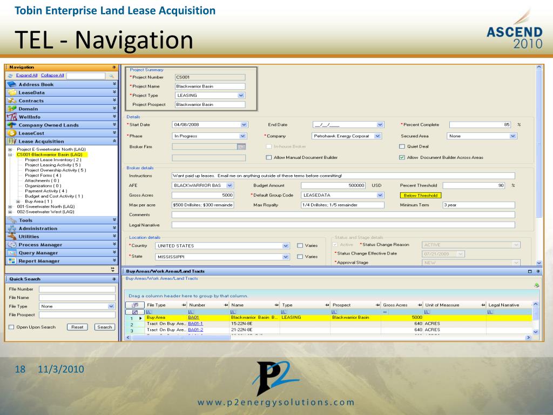Pin the Buy Areas panel

point(538,271)
